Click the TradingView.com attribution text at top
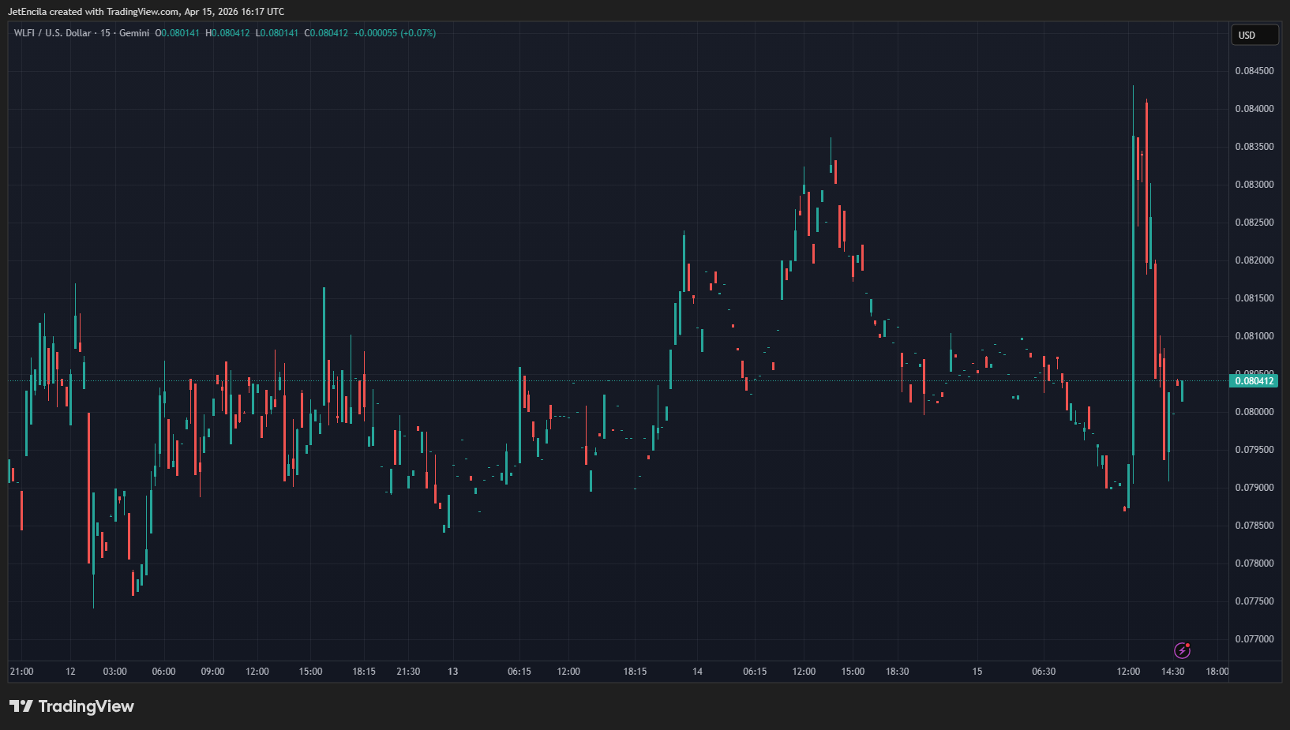This screenshot has width=1290, height=730. click(142, 12)
